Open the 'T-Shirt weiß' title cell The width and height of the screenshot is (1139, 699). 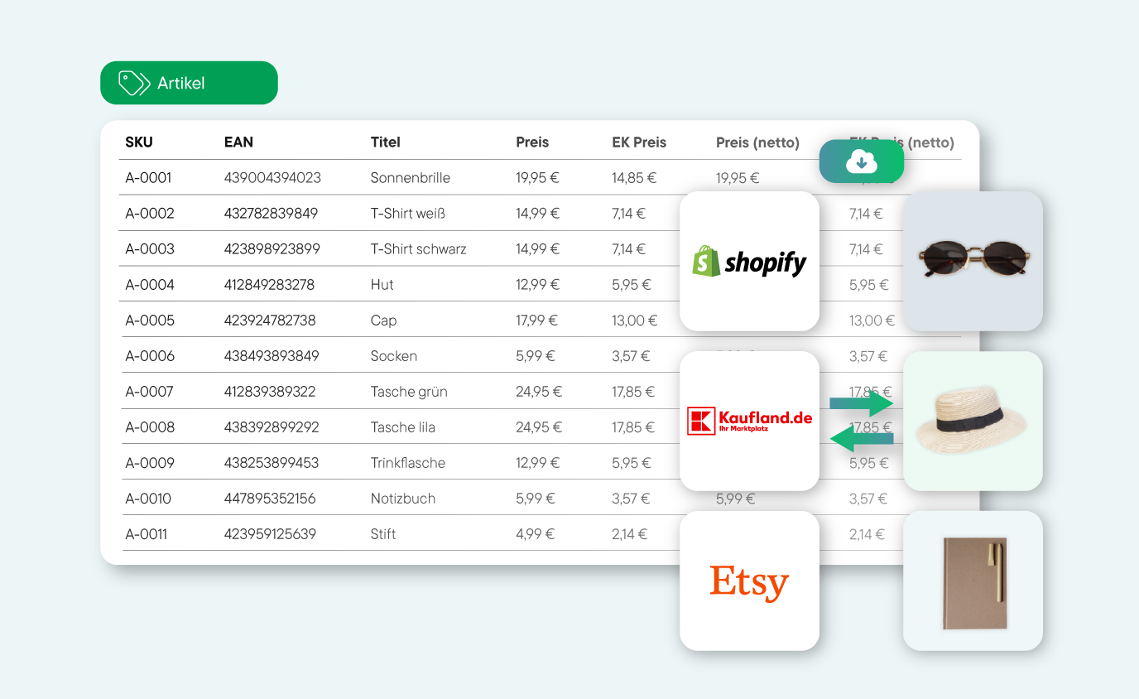408,214
